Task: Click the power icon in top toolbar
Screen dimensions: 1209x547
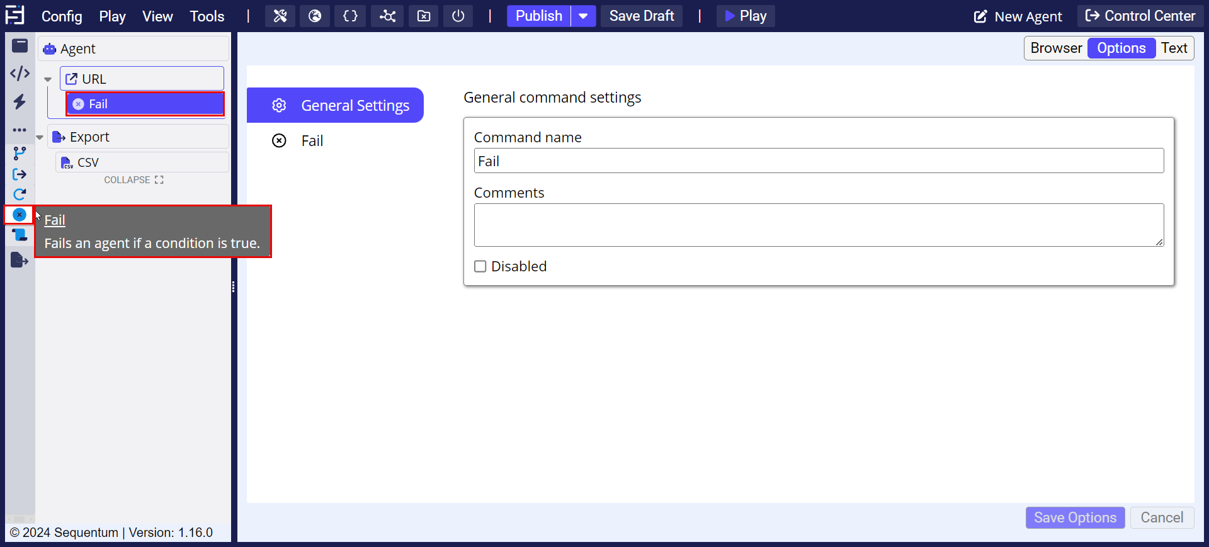Action: 458,16
